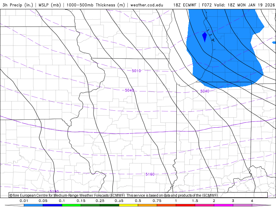Select the dark blue diamond precipitation maximum
The image size is (276, 207).
pyautogui.click(x=205, y=37)
